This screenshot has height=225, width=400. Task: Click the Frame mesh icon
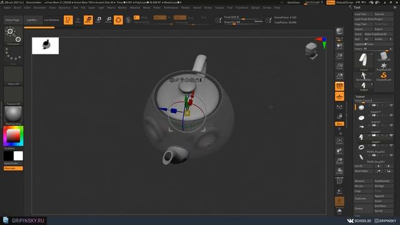(x=339, y=141)
